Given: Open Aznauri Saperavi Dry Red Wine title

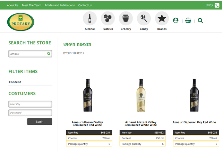Looking at the screenshot, I should (194, 122).
